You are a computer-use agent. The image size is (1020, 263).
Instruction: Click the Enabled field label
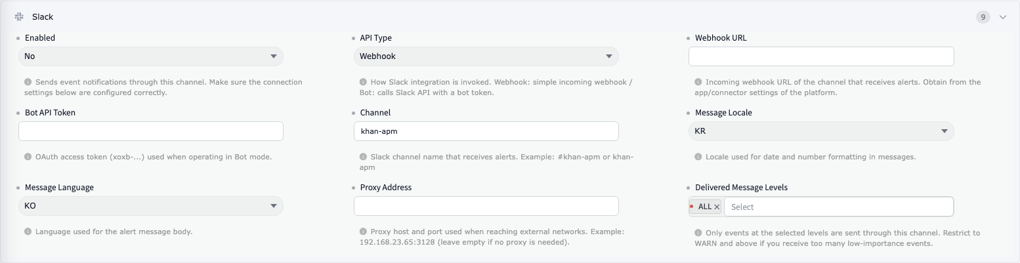(40, 38)
